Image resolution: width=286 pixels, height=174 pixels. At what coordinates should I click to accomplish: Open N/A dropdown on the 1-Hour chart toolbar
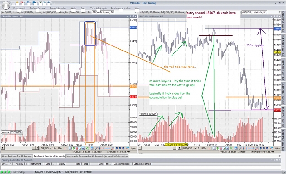tap(134, 148)
